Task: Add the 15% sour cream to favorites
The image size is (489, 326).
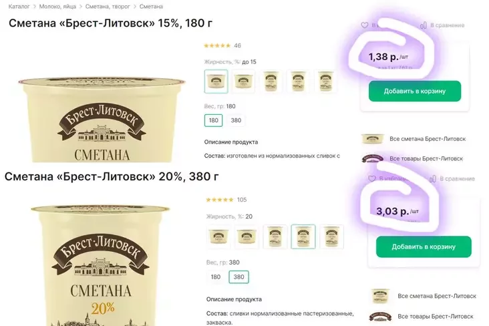Action: tap(365, 25)
